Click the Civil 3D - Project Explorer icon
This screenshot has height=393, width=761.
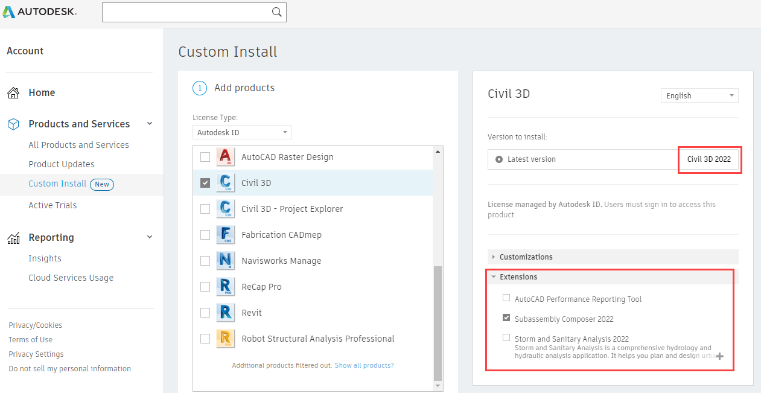tap(226, 209)
